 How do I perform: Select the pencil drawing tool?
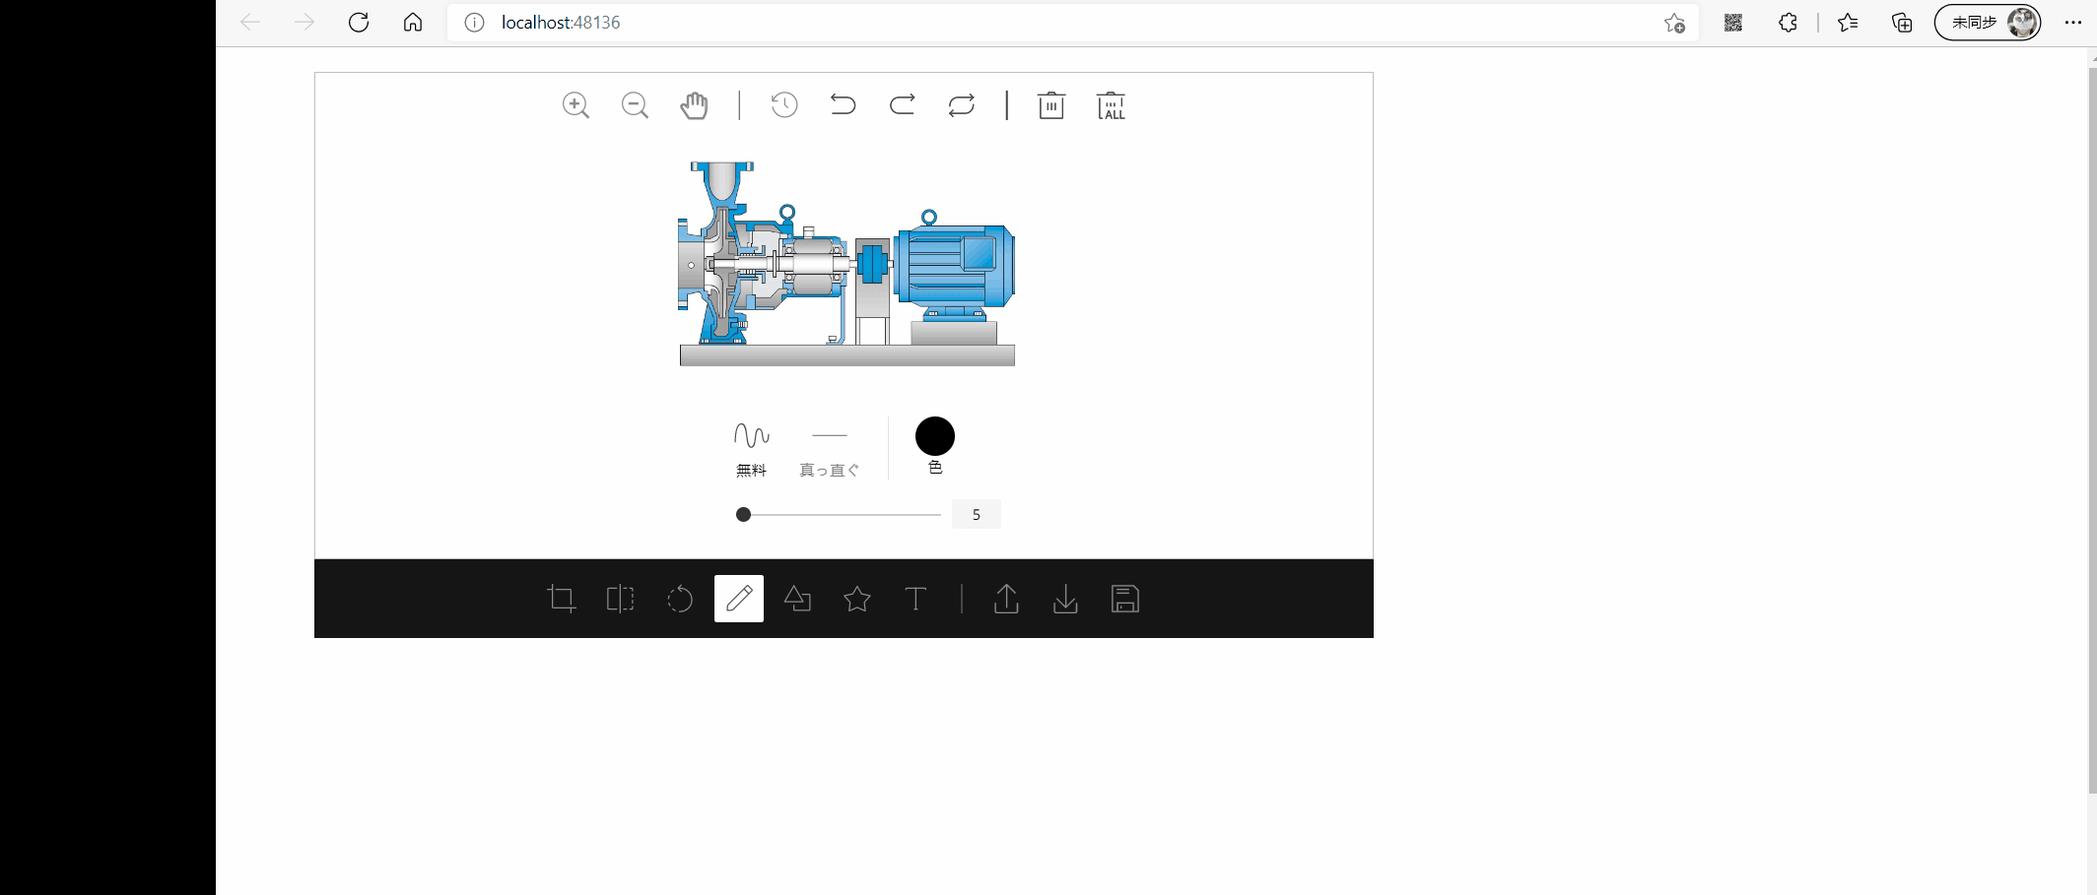coord(738,599)
